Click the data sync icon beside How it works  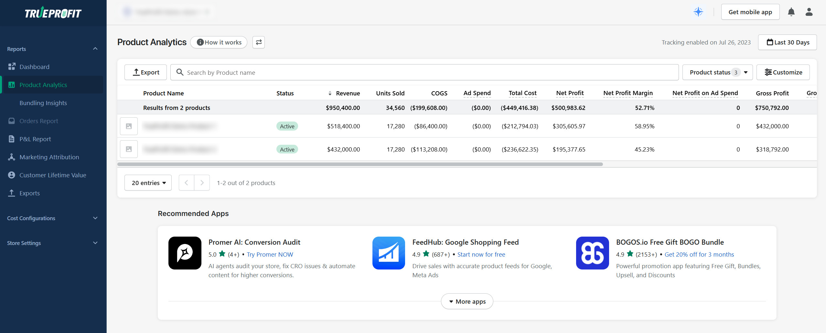[x=258, y=42]
